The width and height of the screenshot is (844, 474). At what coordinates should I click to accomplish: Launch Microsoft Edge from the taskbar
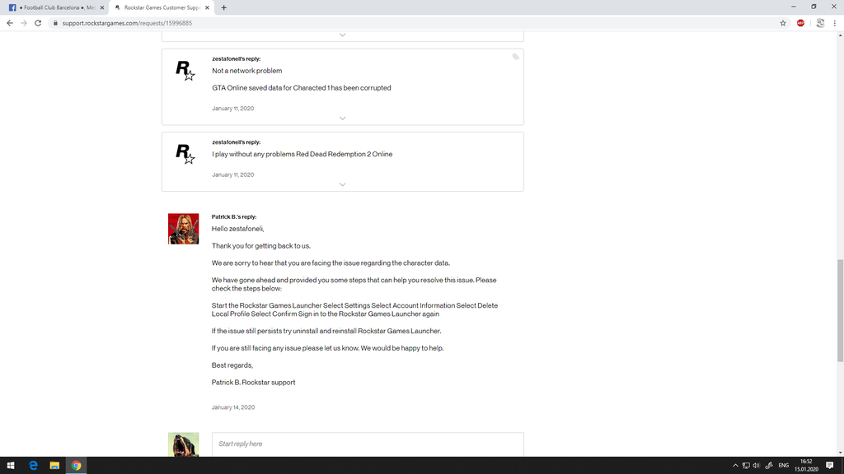(x=33, y=466)
